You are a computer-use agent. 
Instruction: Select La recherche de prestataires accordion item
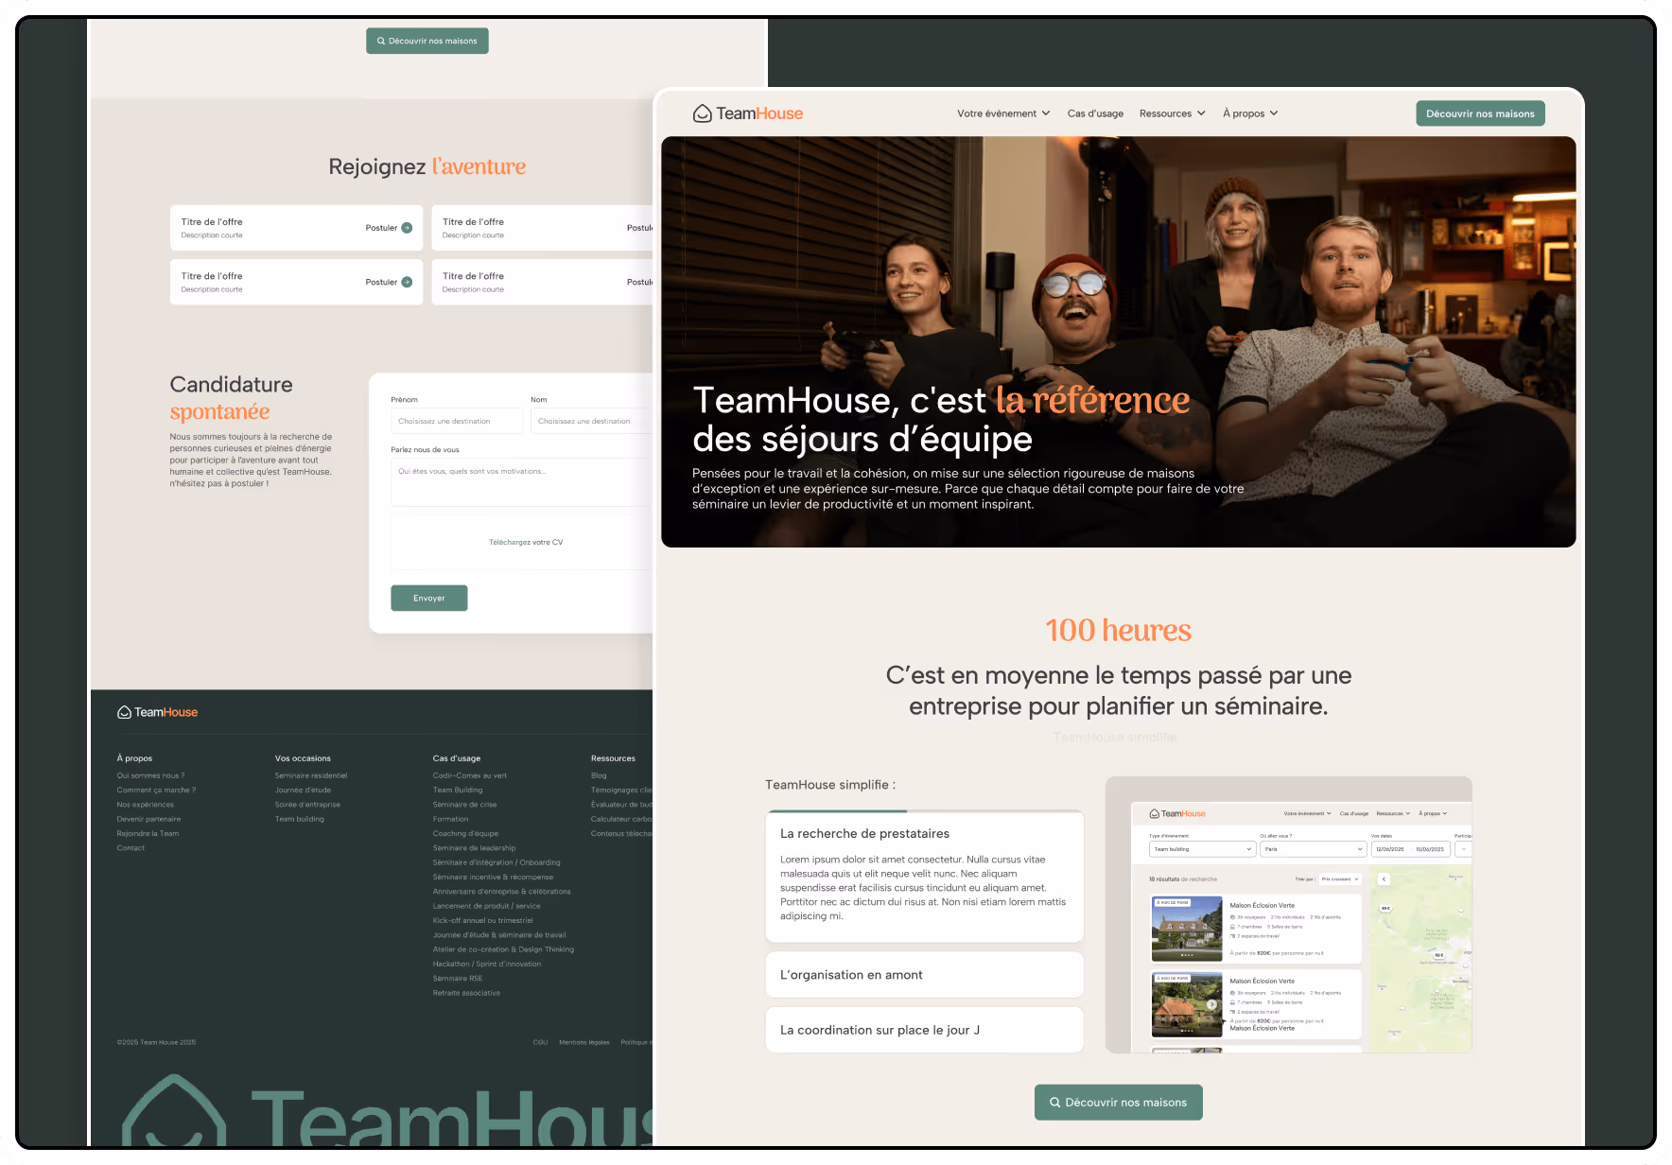(x=924, y=876)
